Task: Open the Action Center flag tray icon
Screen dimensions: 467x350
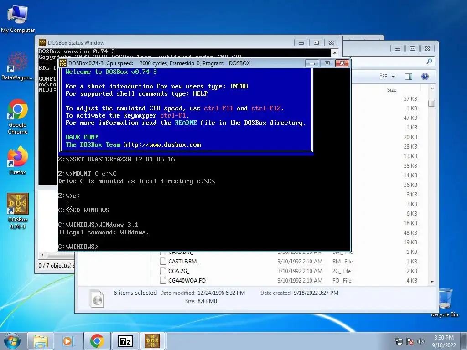Action: tap(410, 341)
